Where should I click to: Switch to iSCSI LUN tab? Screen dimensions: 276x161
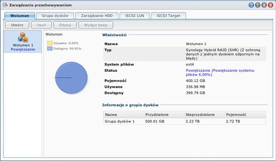point(134,16)
